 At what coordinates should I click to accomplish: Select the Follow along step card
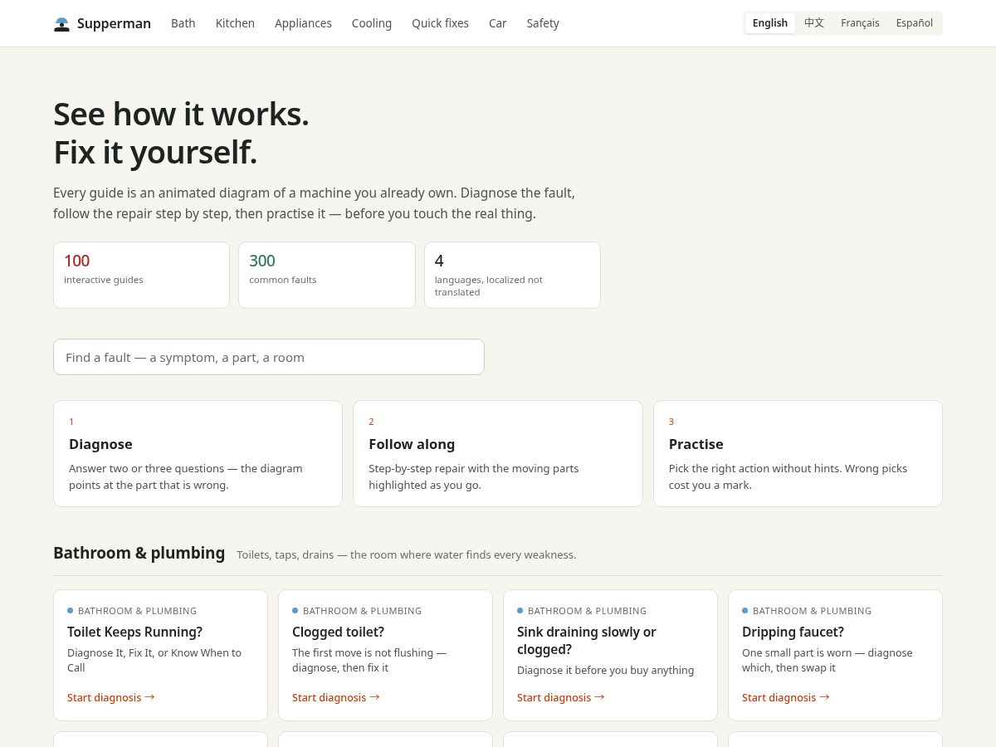tap(498, 453)
